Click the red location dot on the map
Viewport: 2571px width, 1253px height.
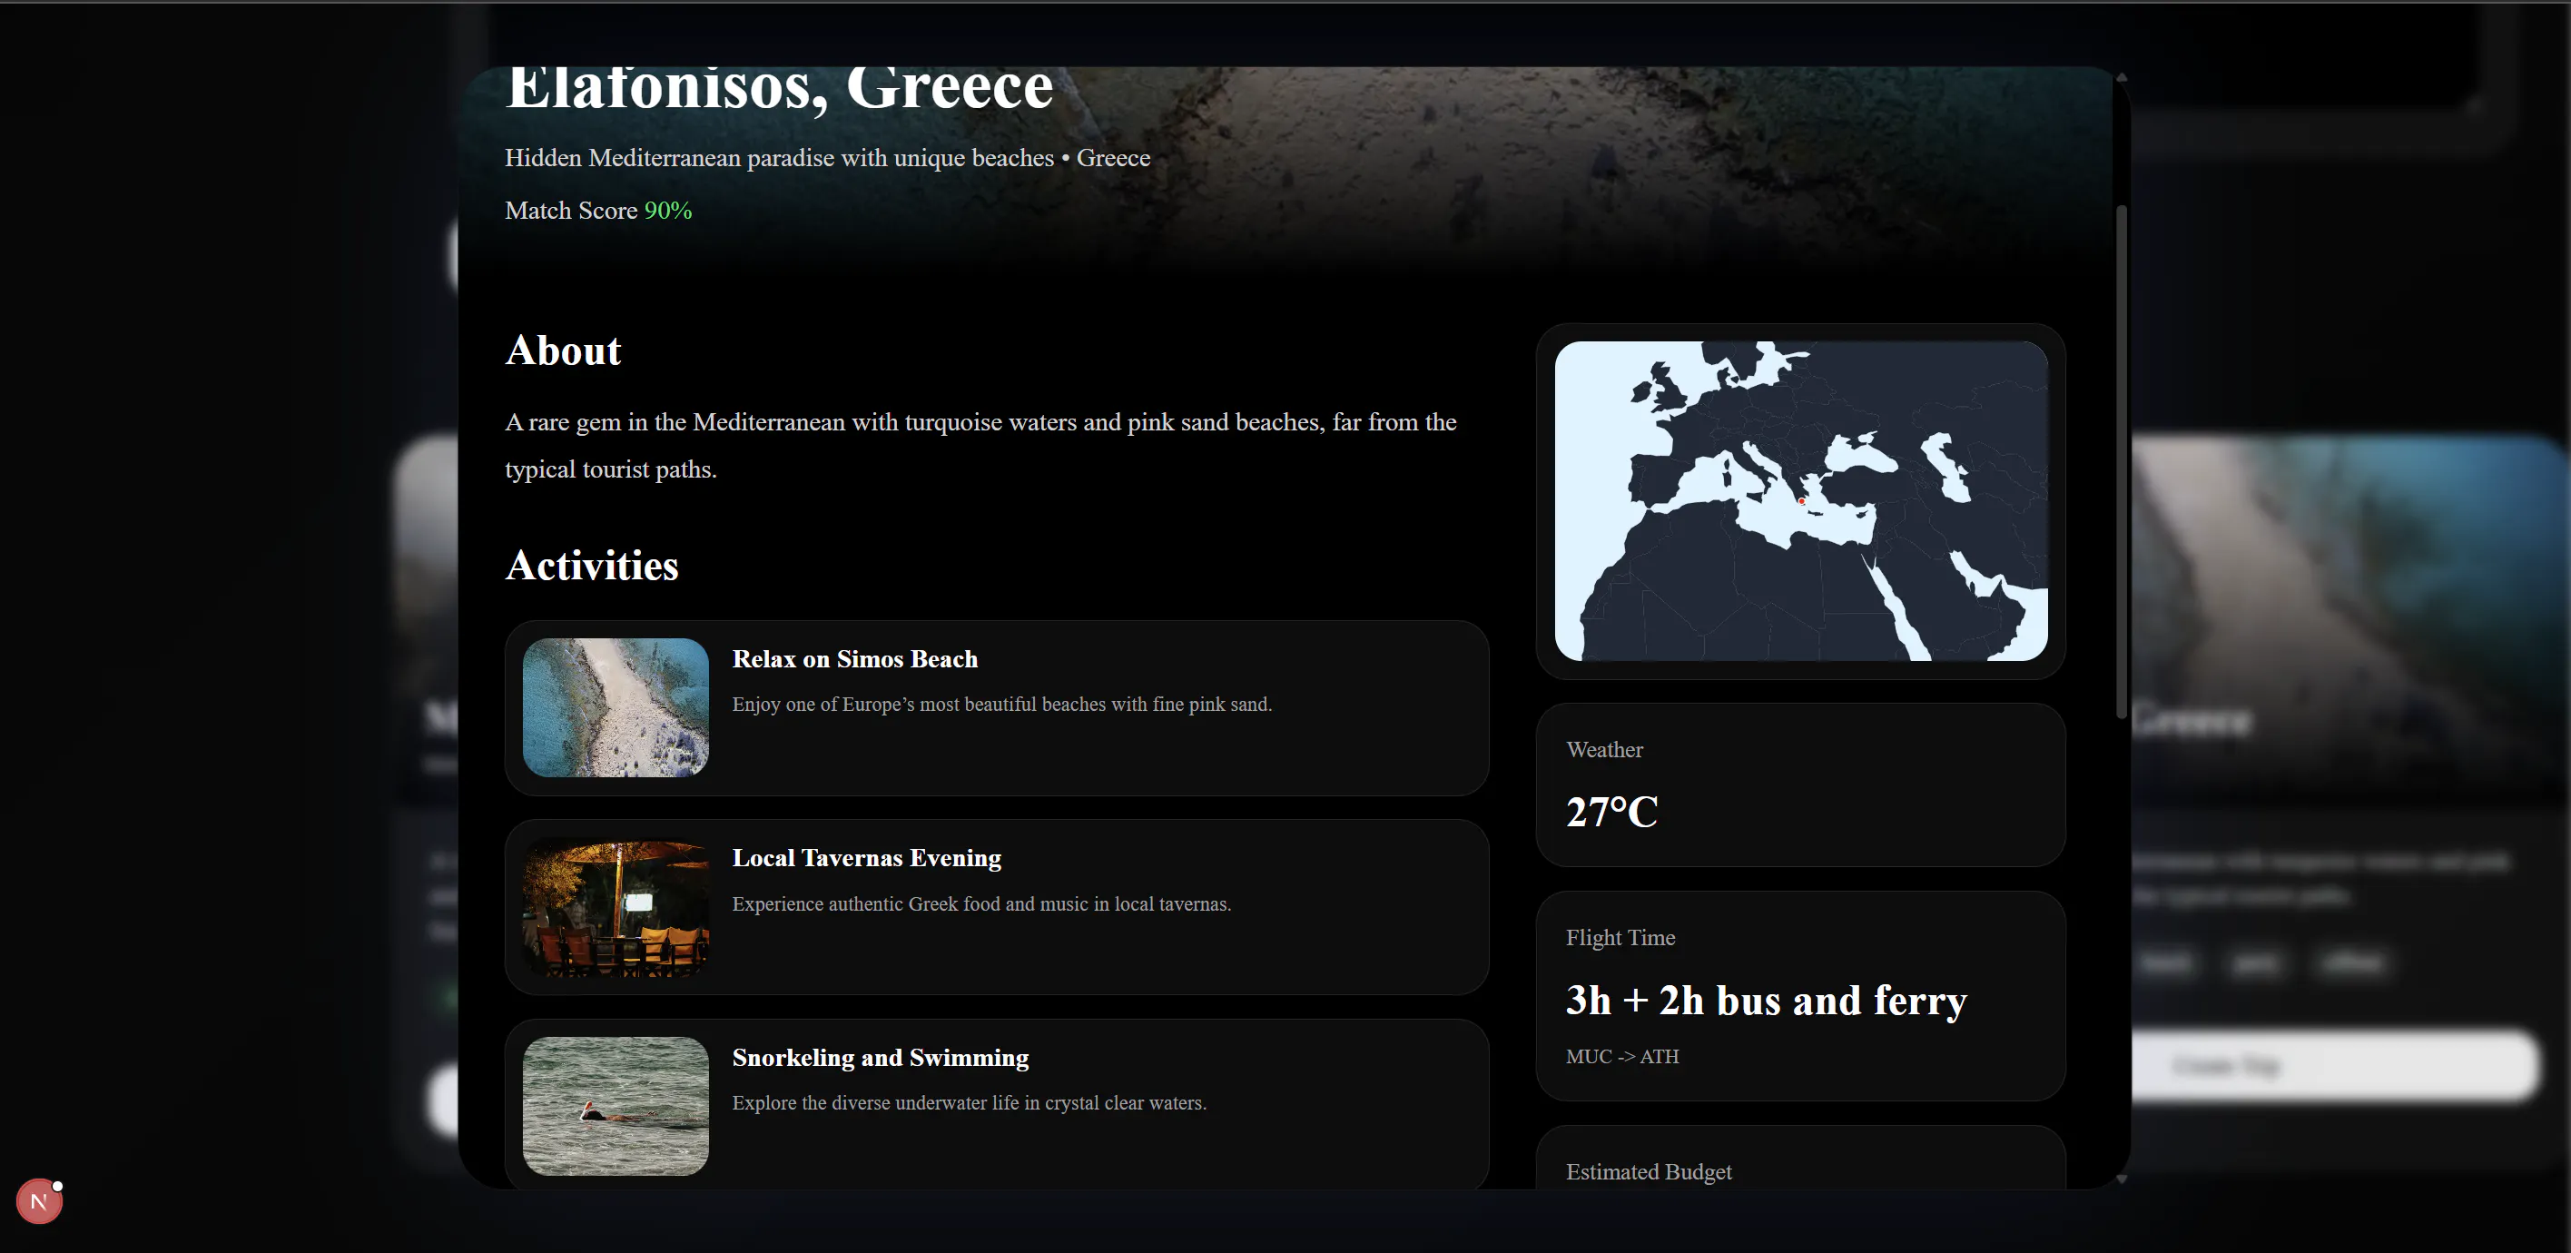[x=1801, y=501]
